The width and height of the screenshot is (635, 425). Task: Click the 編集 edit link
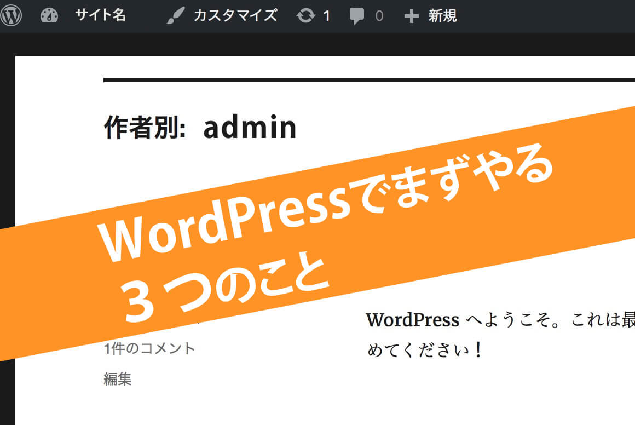[x=118, y=379]
